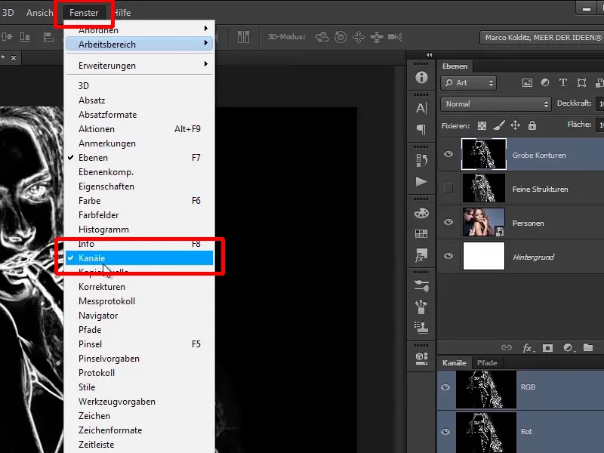The height and width of the screenshot is (453, 604).
Task: Open the 3D panel icon in dock
Action: tap(421, 358)
